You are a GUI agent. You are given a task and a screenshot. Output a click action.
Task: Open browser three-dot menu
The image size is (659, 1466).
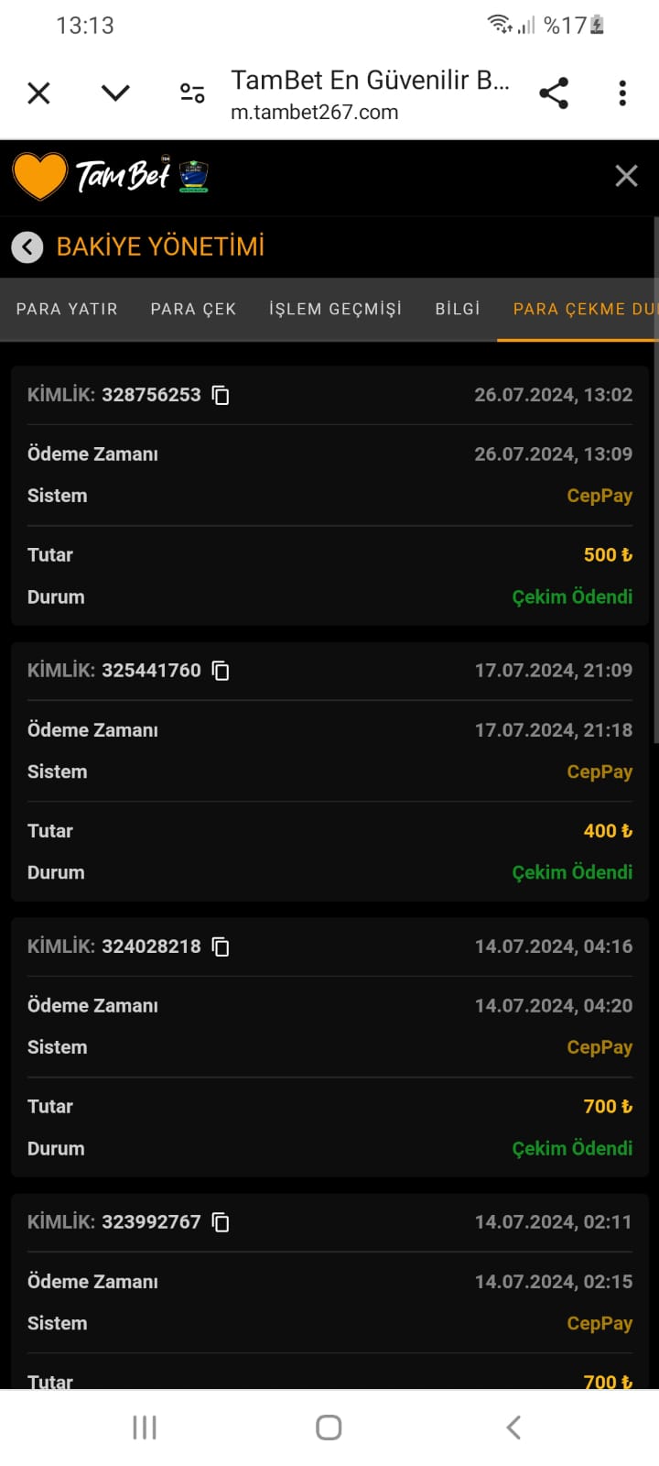click(x=622, y=93)
